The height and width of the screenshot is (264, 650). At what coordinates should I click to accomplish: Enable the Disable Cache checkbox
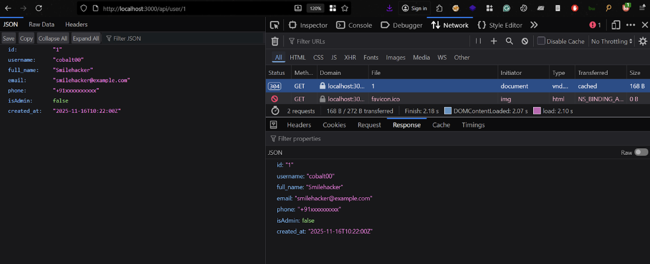[x=541, y=41]
